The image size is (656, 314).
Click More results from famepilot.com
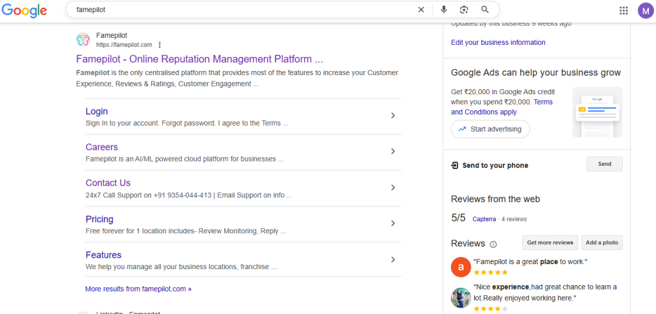[x=138, y=289]
